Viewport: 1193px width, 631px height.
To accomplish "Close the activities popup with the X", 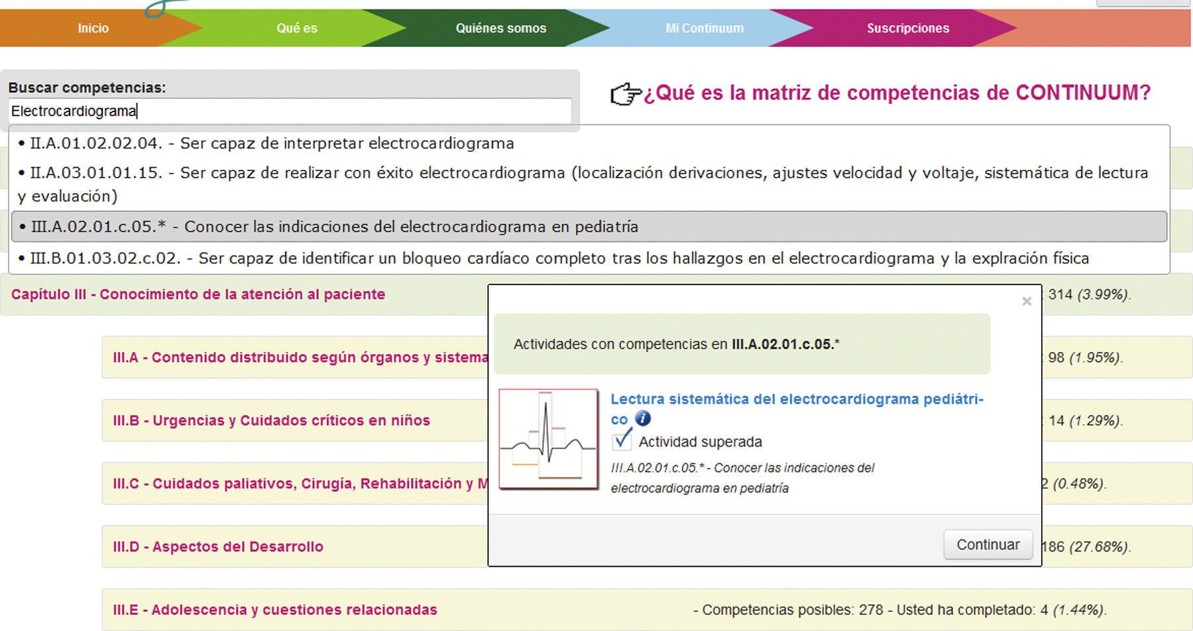I will point(1027,302).
